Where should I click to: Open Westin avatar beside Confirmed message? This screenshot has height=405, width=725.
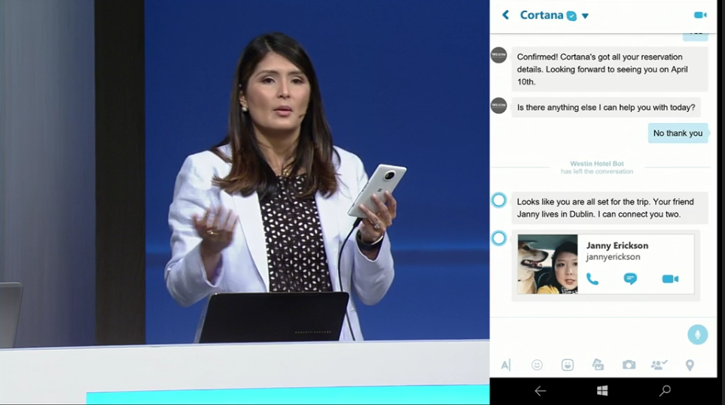pos(498,55)
